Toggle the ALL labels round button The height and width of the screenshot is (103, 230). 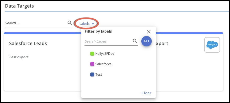146,41
